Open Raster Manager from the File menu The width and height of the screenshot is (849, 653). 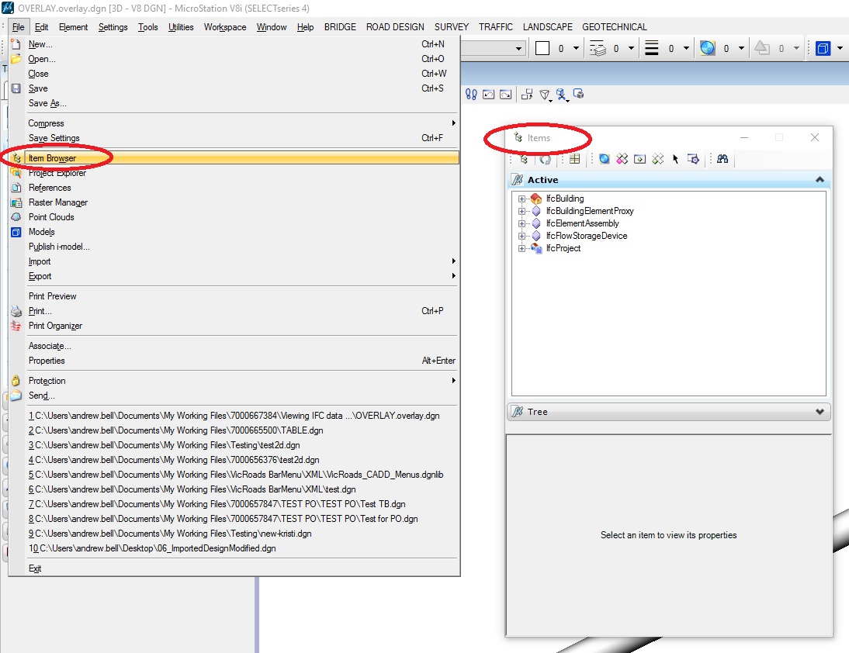pos(234,202)
